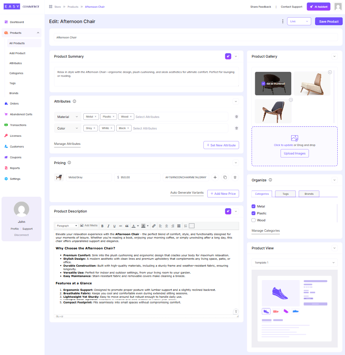Apply underline formatting in description editor
The height and width of the screenshot is (355, 345).
coord(114,226)
